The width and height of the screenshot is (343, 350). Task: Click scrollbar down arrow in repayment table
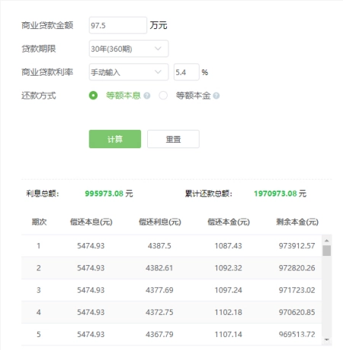click(x=327, y=340)
